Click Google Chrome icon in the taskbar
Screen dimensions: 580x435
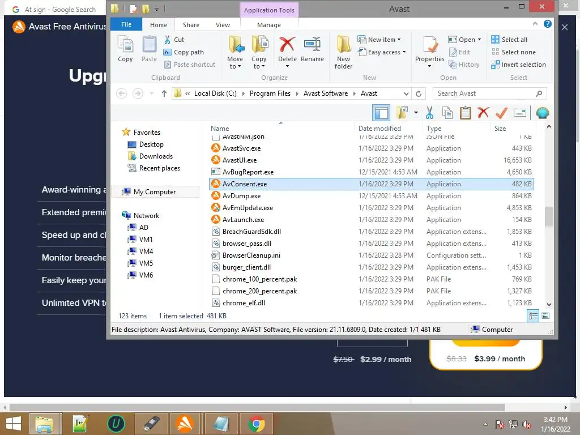[x=257, y=424]
